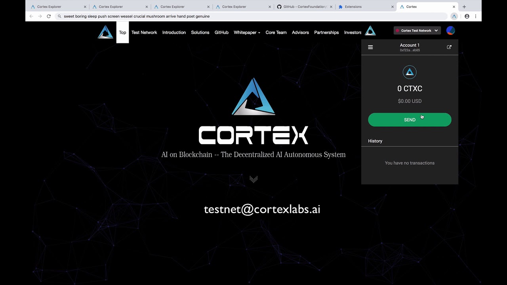Click the History heading in wallet
This screenshot has width=507, height=285.
[375, 141]
